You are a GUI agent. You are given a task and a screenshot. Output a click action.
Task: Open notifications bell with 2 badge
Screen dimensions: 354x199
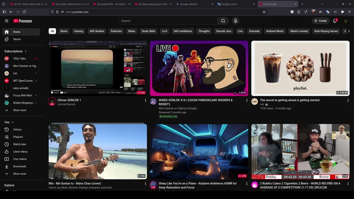(x=335, y=21)
